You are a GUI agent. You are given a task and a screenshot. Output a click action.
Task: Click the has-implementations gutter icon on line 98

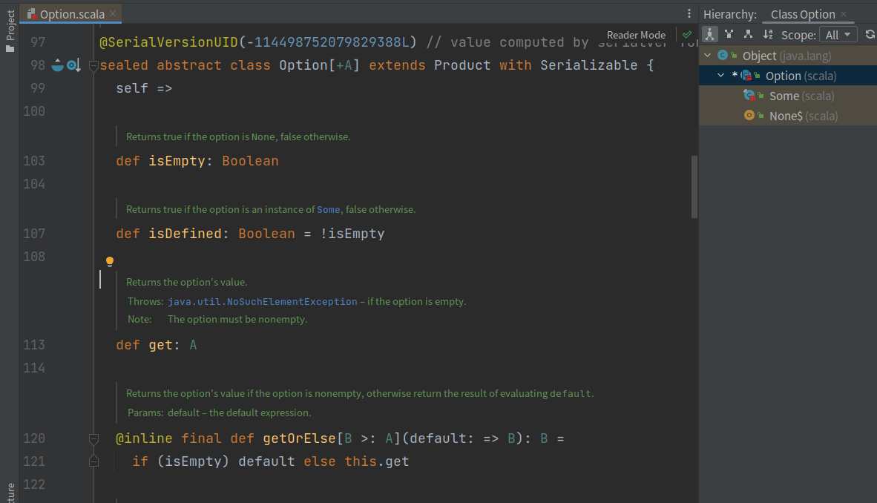click(58, 65)
